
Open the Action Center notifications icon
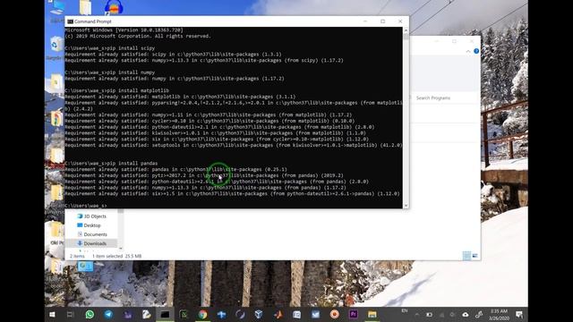click(x=519, y=314)
